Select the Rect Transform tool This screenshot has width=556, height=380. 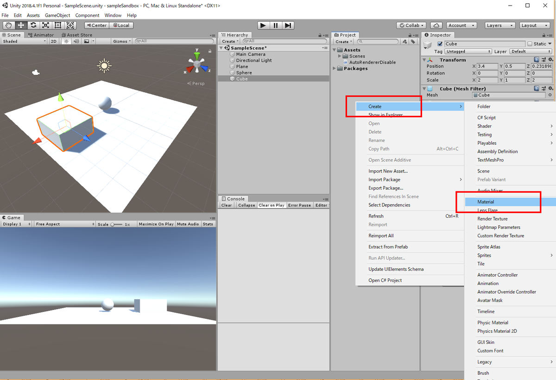click(58, 25)
